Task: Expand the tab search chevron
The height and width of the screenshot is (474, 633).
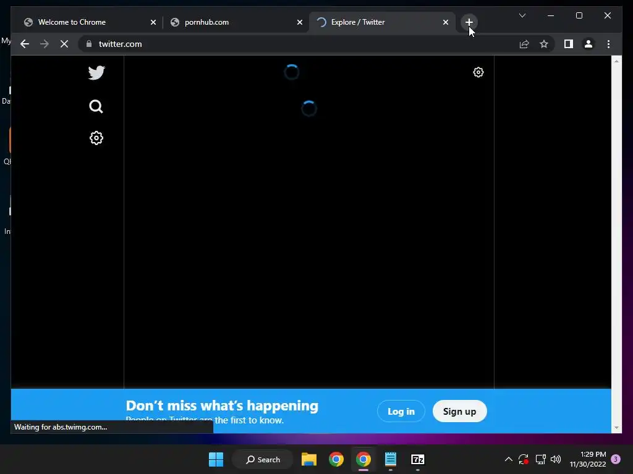Action: 522,15
